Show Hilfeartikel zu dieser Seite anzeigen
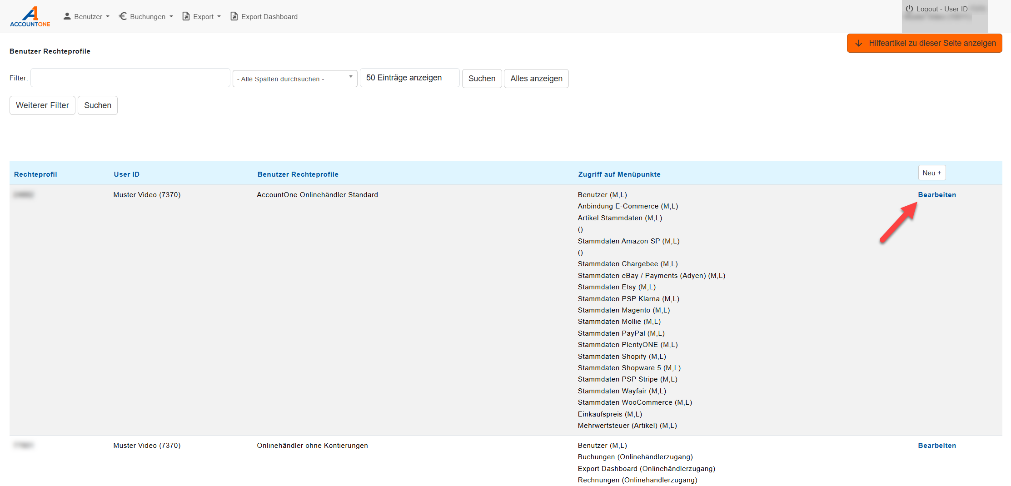1011x486 pixels. [x=924, y=43]
